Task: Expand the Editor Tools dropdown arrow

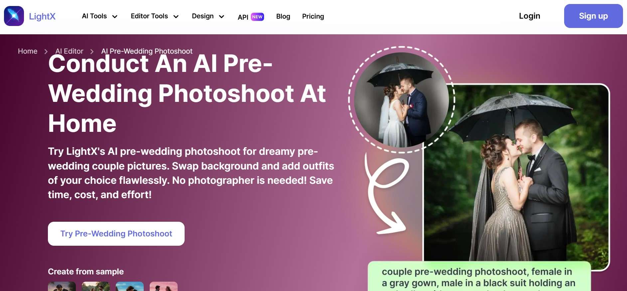Action: pos(176,17)
